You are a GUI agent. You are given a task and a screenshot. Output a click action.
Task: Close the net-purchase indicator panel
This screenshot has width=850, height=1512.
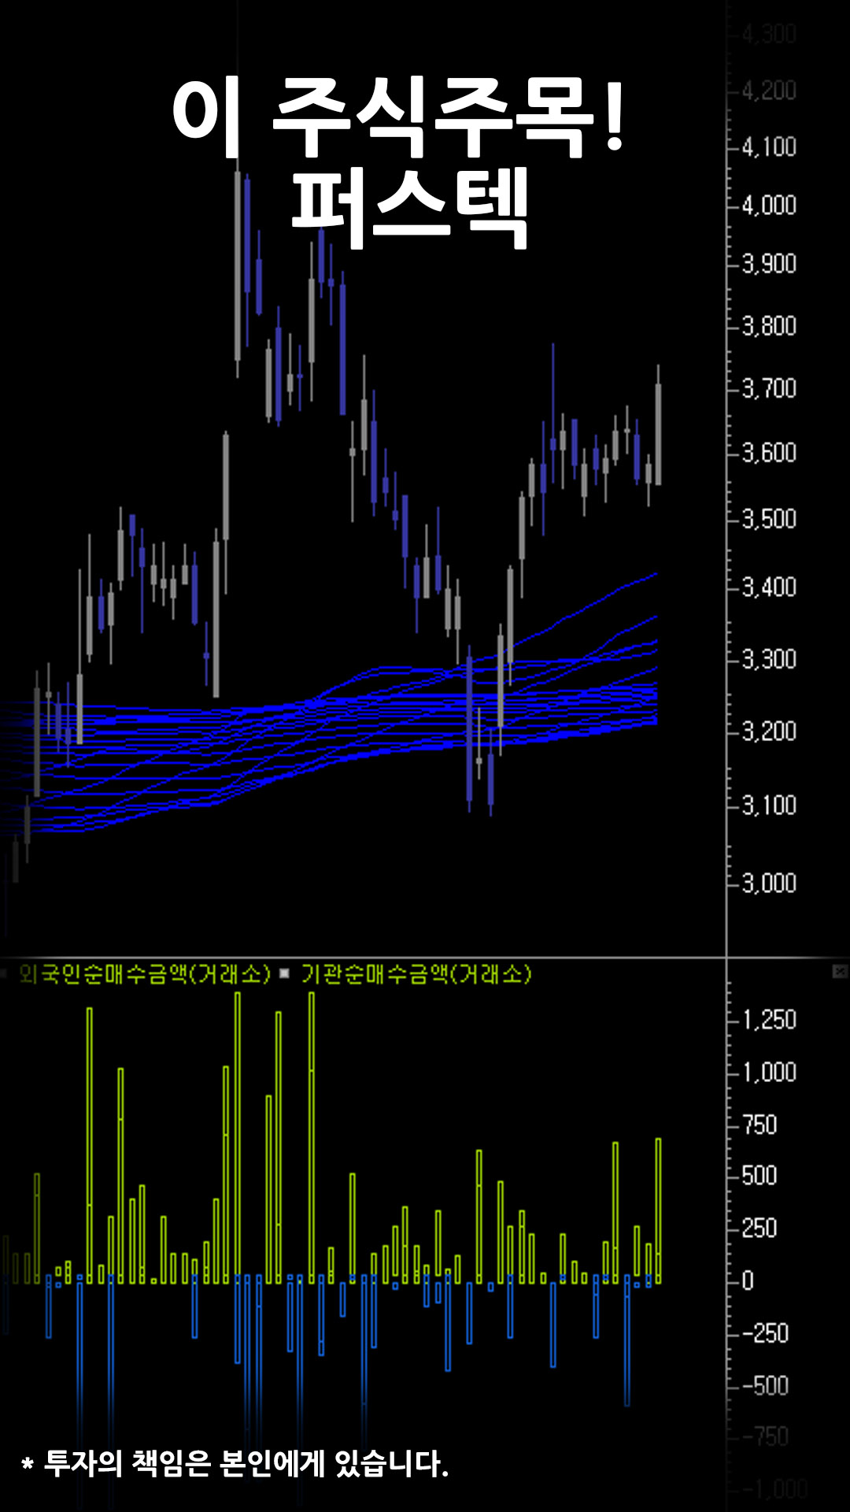click(840, 972)
